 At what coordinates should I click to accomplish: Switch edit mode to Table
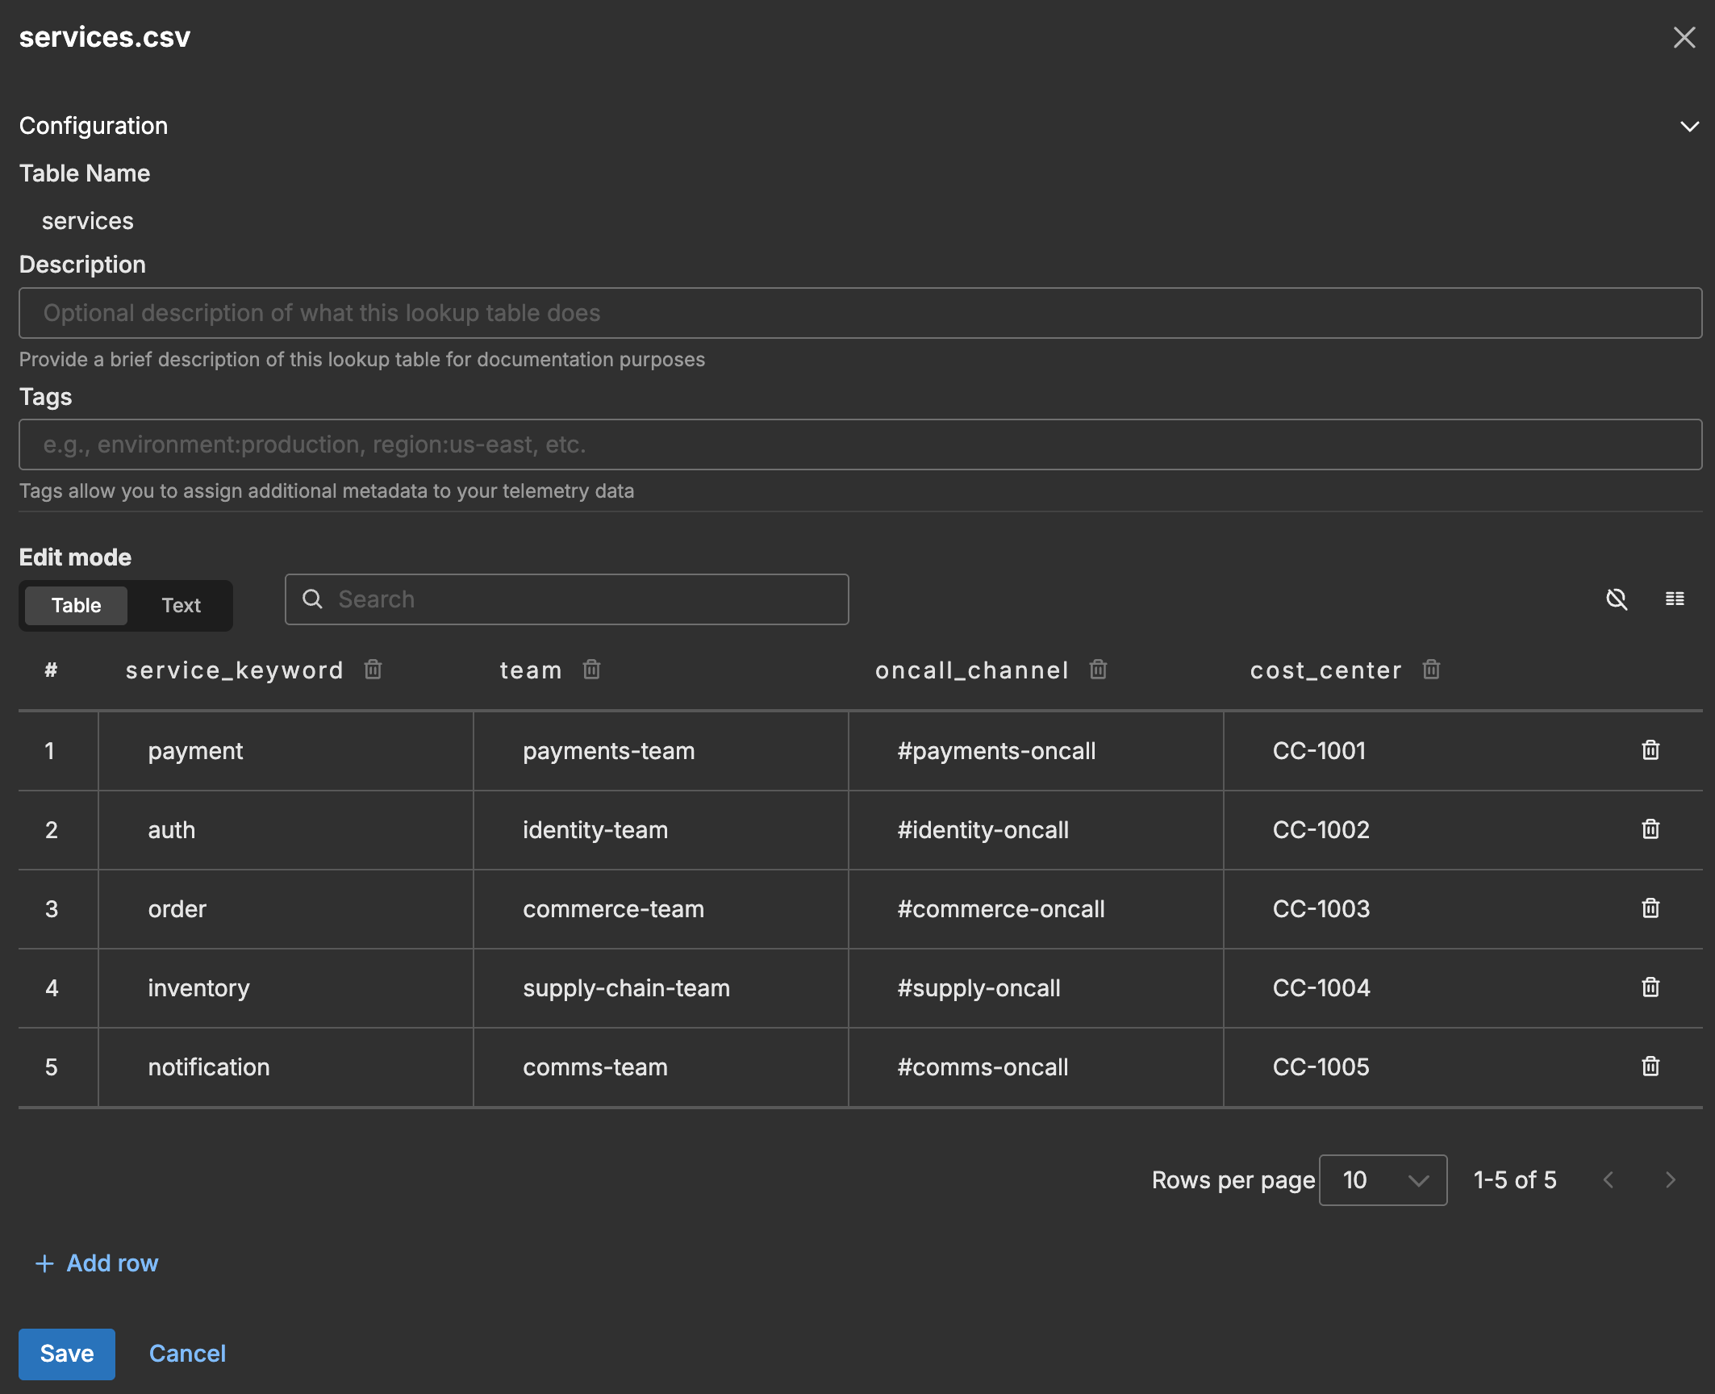tap(76, 605)
